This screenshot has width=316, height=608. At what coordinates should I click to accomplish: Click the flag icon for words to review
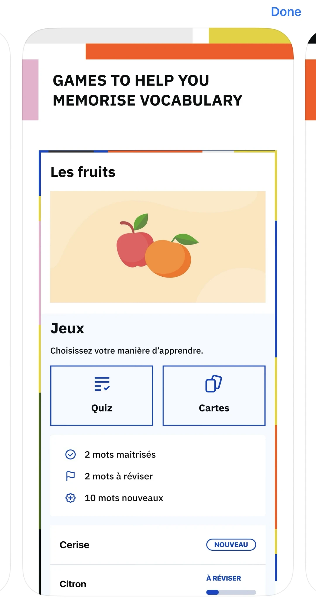[x=70, y=476]
